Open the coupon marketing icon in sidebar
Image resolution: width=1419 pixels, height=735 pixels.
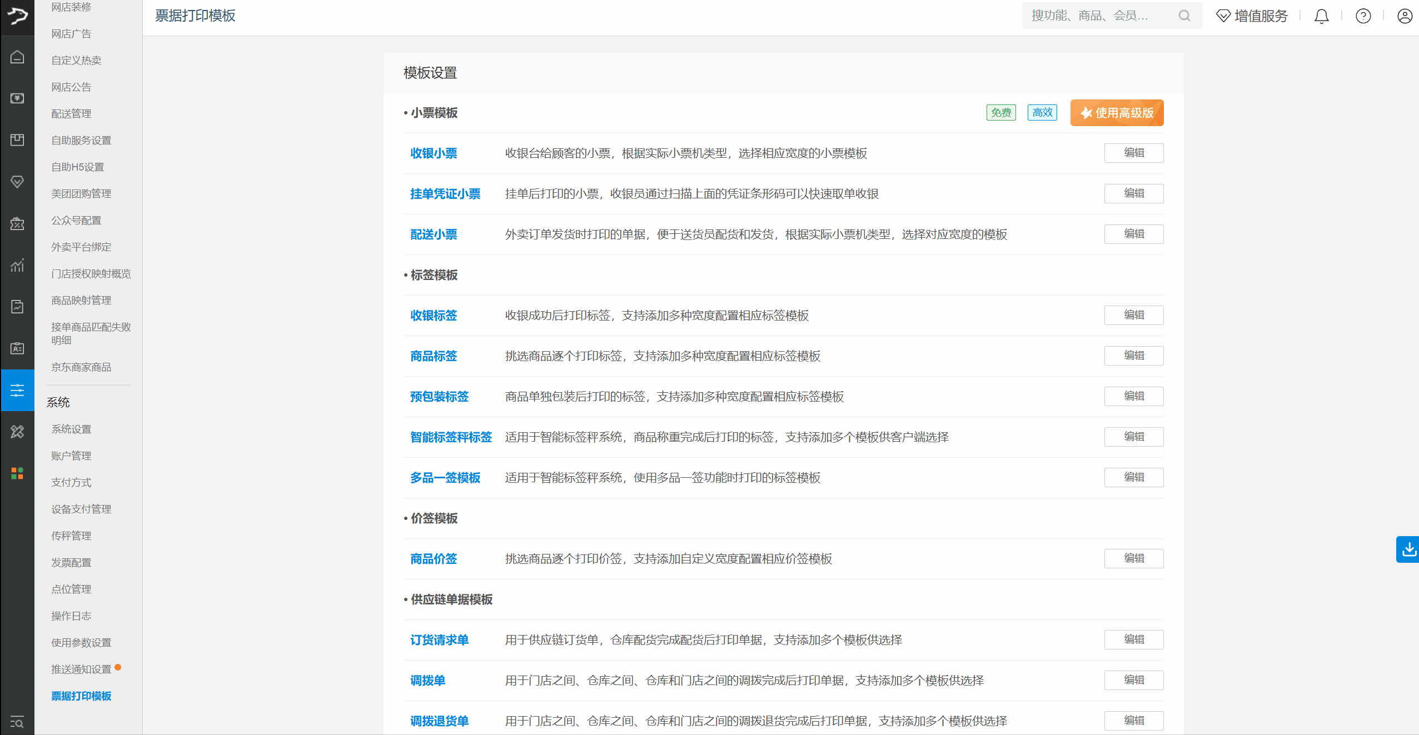pyautogui.click(x=17, y=223)
